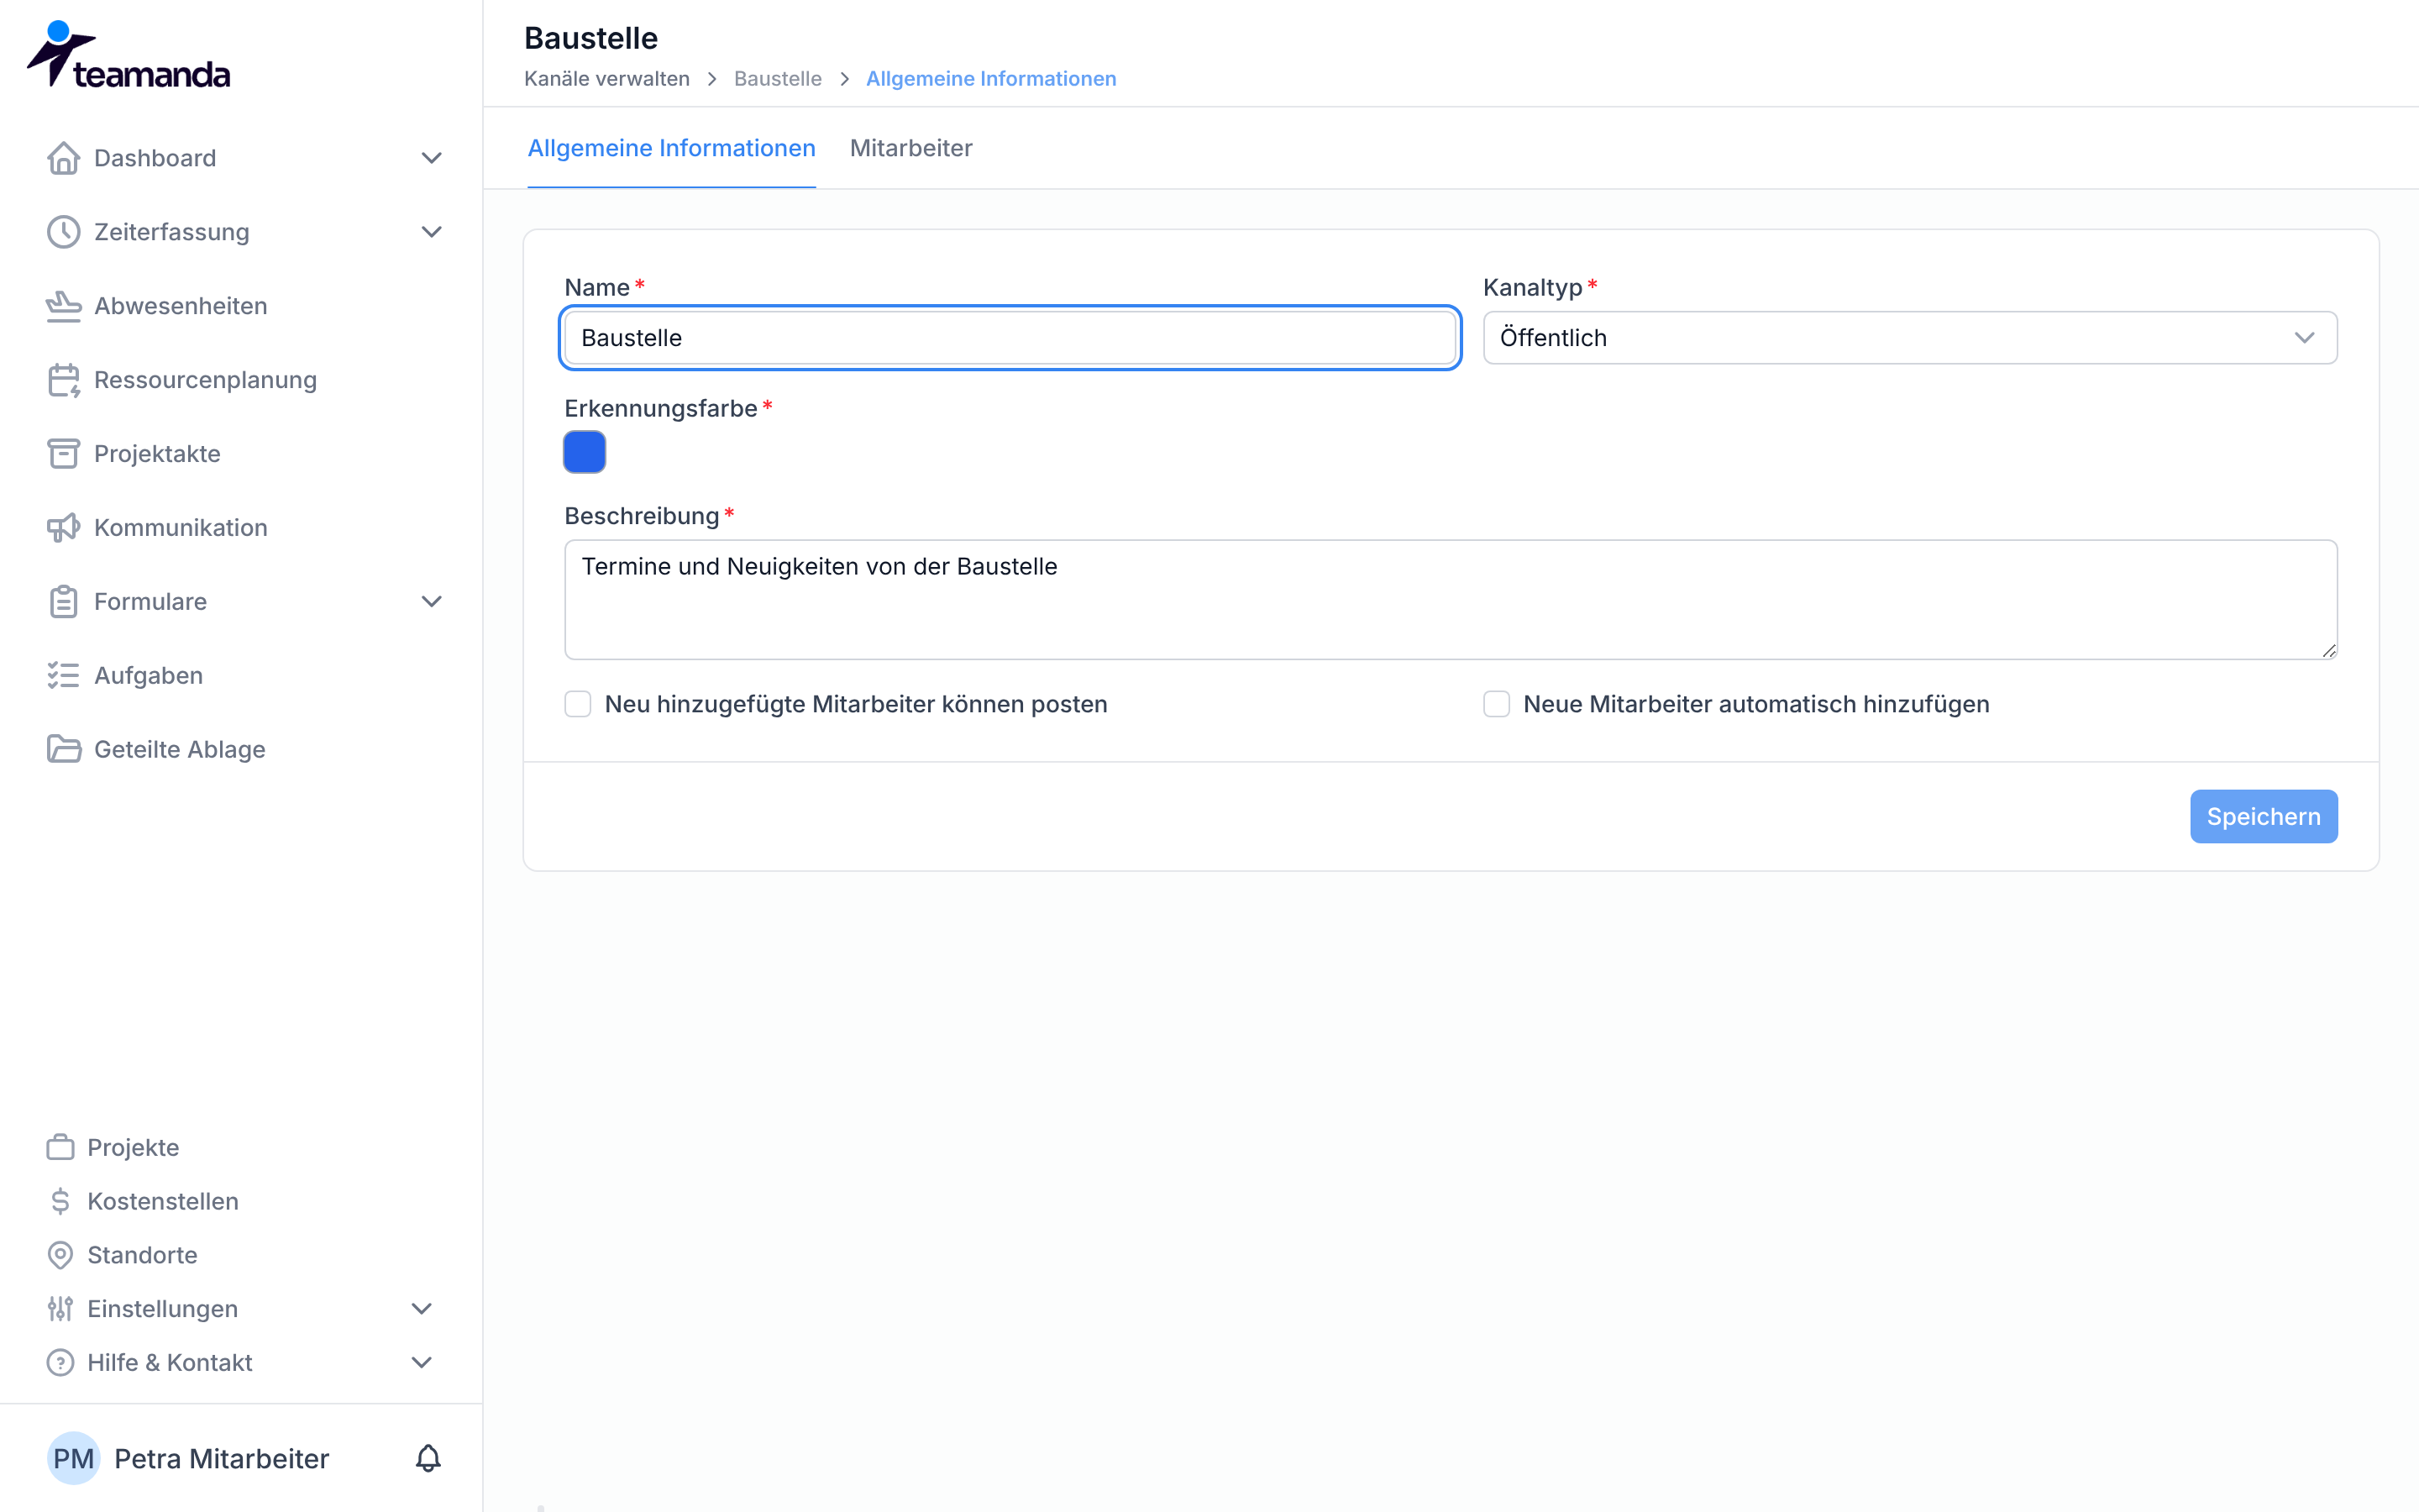The width and height of the screenshot is (2419, 1512).
Task: Expand the Dashboard submenu chevron
Action: [x=431, y=158]
